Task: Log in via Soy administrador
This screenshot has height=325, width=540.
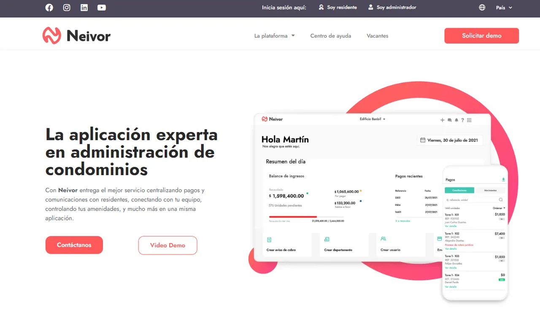Action: (x=392, y=8)
